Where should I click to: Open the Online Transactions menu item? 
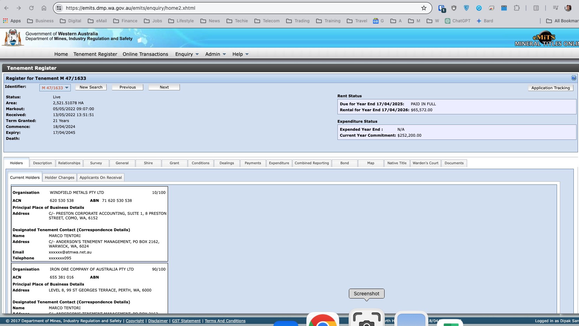145,54
